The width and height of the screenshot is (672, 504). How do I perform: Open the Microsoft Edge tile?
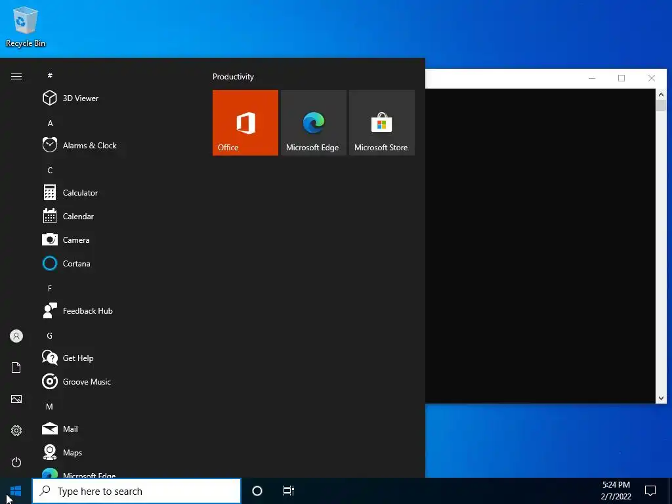[313, 123]
